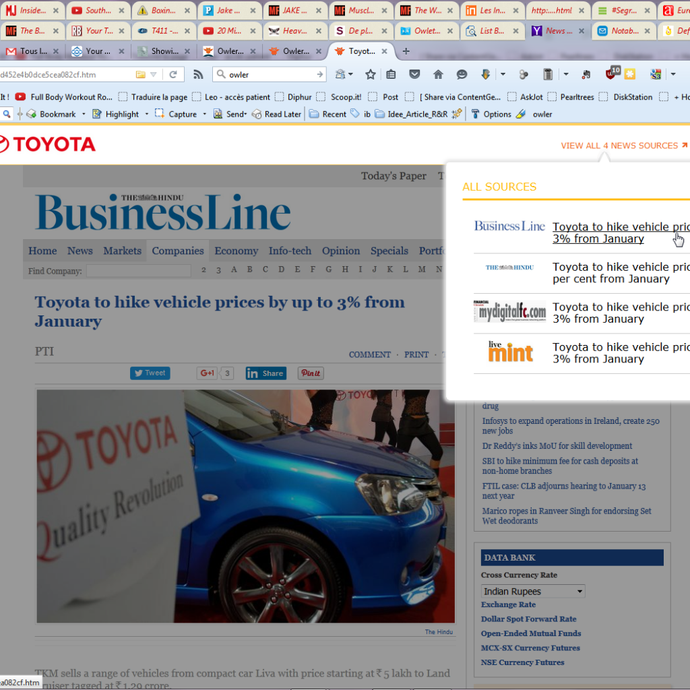The width and height of the screenshot is (690, 690).
Task: Click the folder icon in the address bar
Action: tap(140, 74)
